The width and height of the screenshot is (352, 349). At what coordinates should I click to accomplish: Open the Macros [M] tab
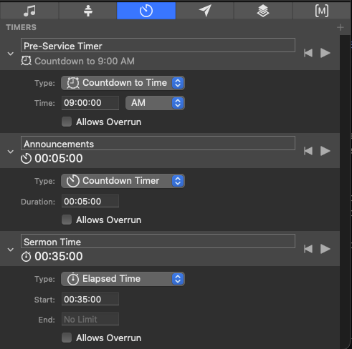[x=322, y=11]
